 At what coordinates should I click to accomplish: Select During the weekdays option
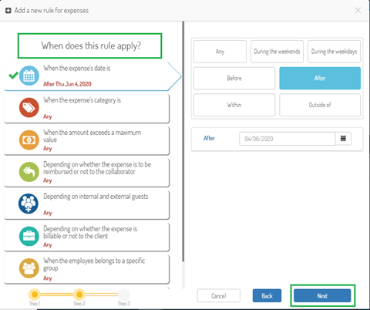[x=334, y=52]
